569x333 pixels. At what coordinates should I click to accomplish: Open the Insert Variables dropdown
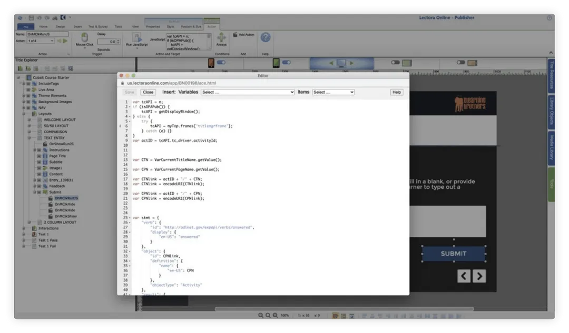247,92
